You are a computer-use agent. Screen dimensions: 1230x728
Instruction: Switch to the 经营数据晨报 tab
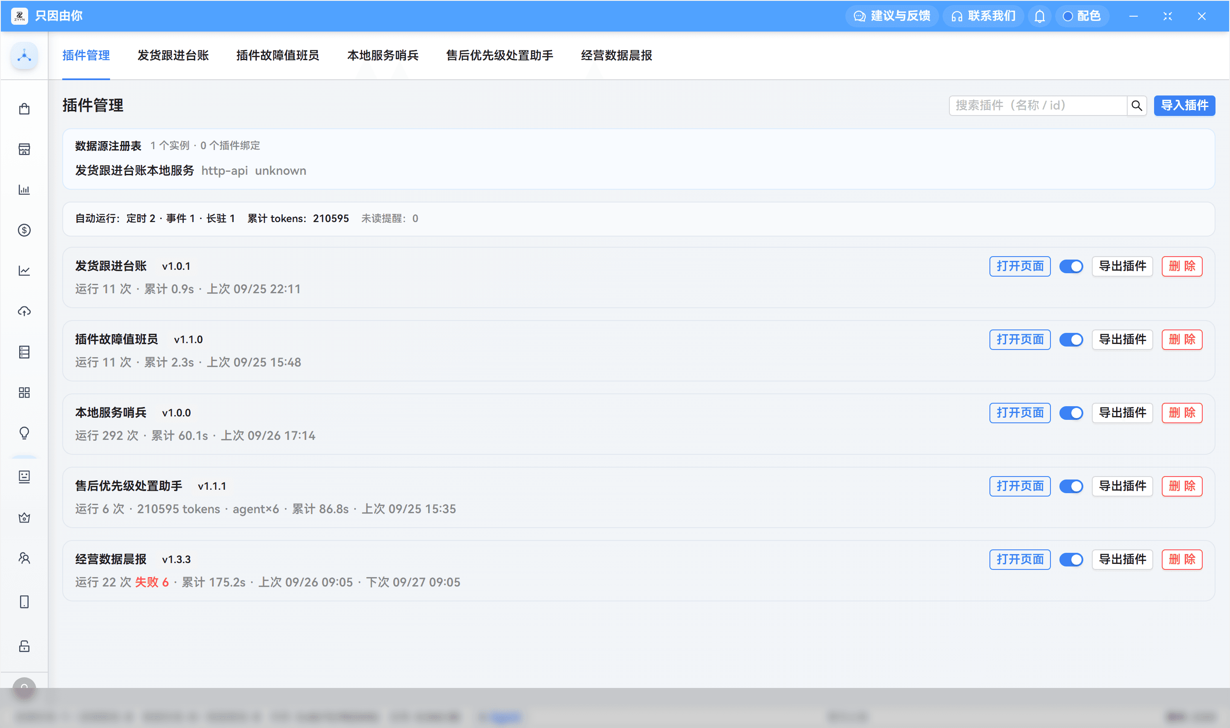pyautogui.click(x=616, y=55)
